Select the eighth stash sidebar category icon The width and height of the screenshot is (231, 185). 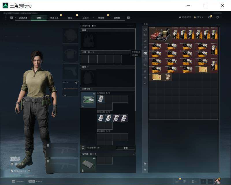click(x=145, y=71)
